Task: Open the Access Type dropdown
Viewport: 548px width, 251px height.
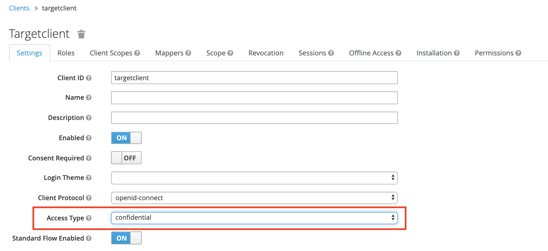Action: pos(254,218)
